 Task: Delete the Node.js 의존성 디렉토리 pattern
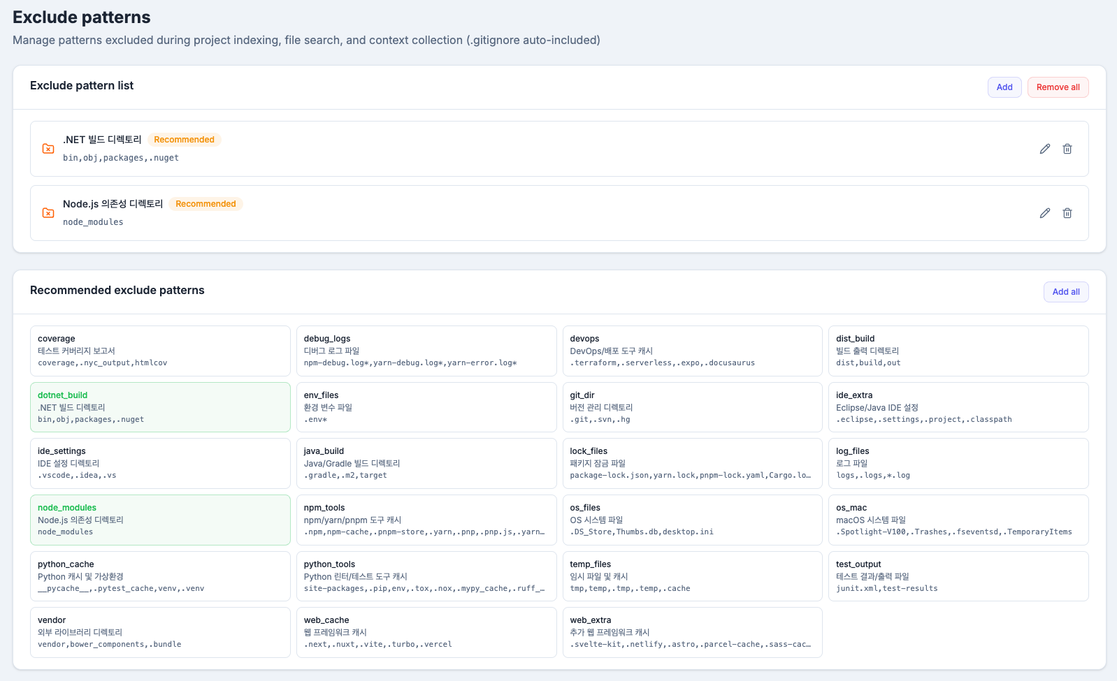[1067, 213]
